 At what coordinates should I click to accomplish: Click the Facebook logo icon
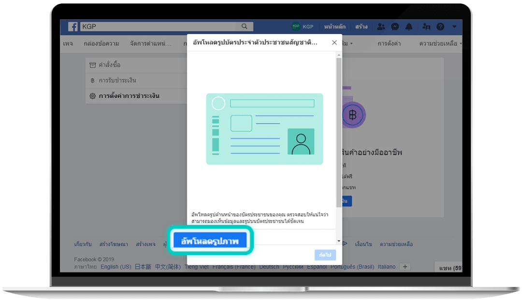(x=73, y=27)
